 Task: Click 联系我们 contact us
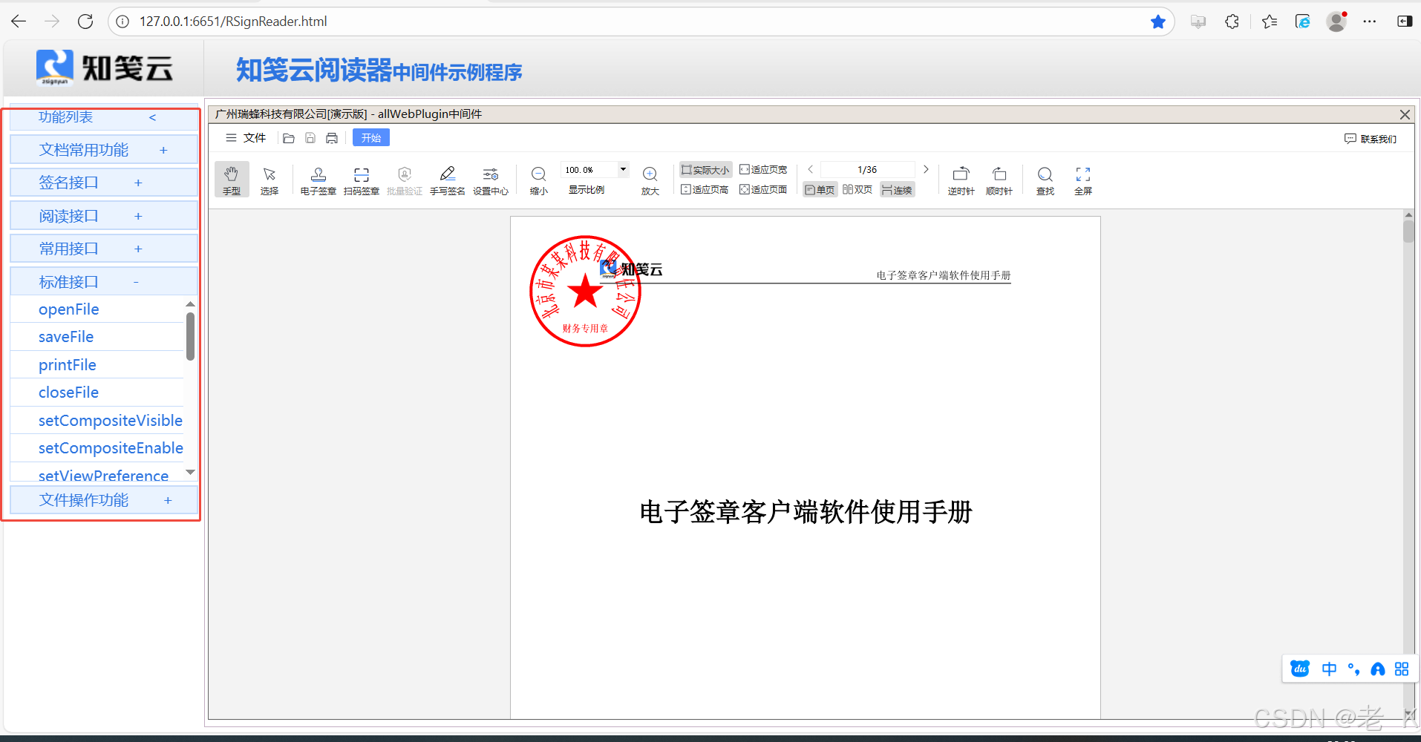coord(1371,139)
